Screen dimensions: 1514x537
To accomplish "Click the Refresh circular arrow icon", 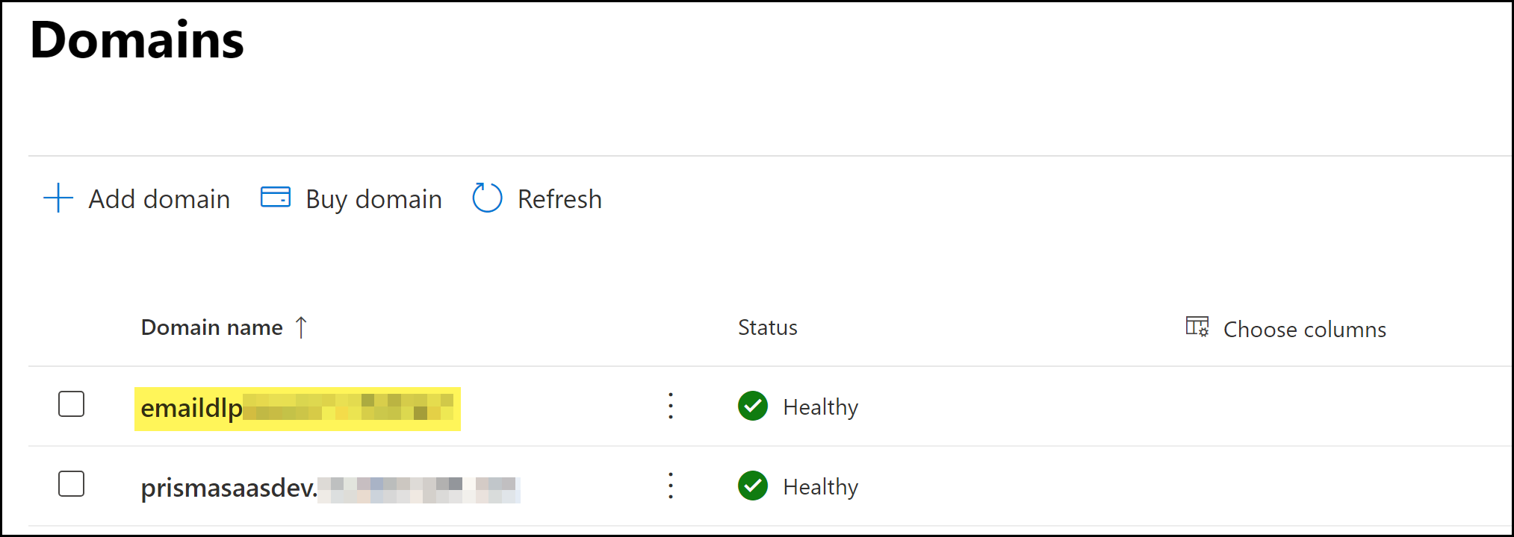I will pyautogui.click(x=487, y=198).
